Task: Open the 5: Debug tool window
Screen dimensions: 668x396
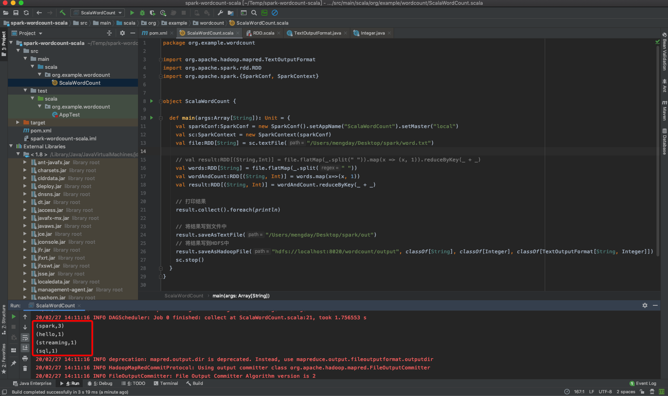Action: [x=100, y=384]
